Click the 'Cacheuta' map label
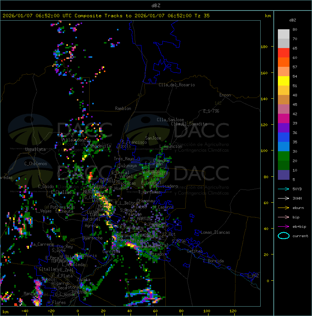The image size is (312, 316). click(x=64, y=211)
